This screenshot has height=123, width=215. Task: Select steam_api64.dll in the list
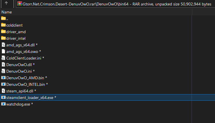point(20,91)
